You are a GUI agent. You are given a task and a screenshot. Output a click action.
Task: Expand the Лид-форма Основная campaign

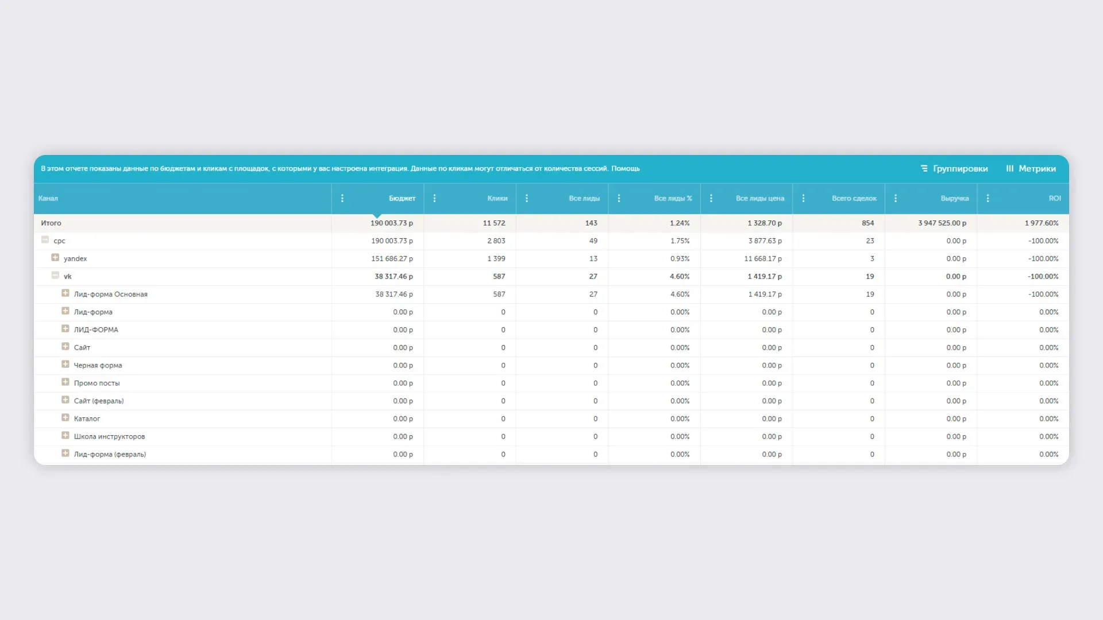(x=65, y=293)
